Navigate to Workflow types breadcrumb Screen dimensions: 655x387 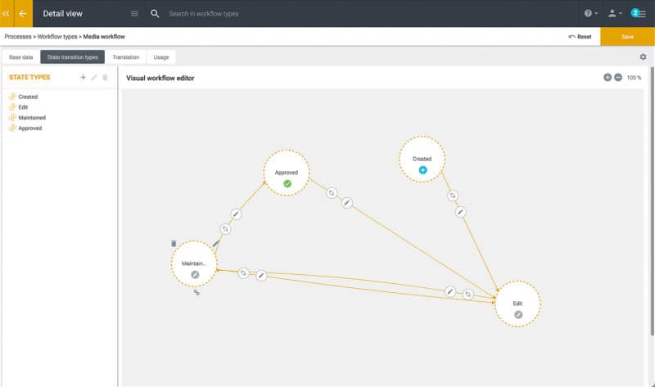pos(57,37)
